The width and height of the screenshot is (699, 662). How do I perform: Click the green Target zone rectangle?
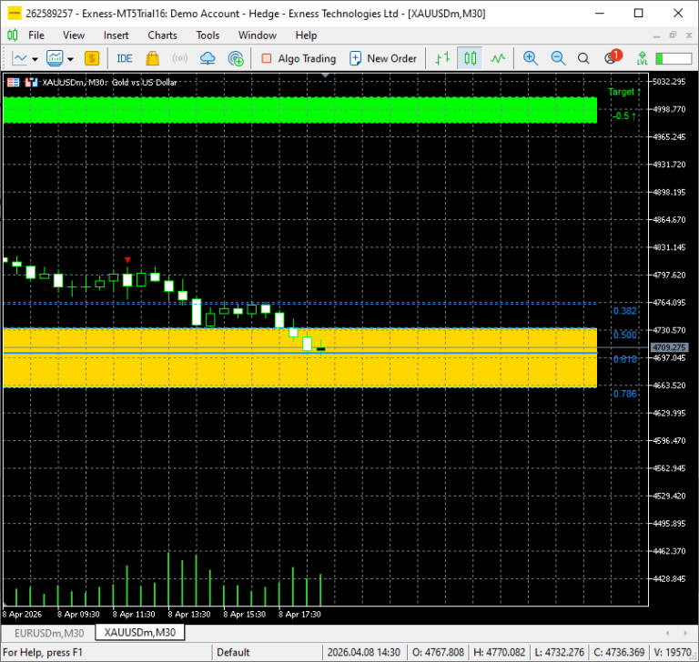pyautogui.click(x=300, y=110)
